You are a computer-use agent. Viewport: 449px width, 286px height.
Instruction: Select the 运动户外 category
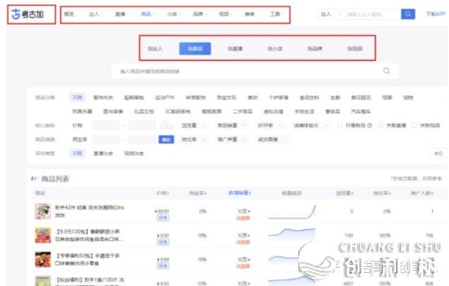(165, 98)
